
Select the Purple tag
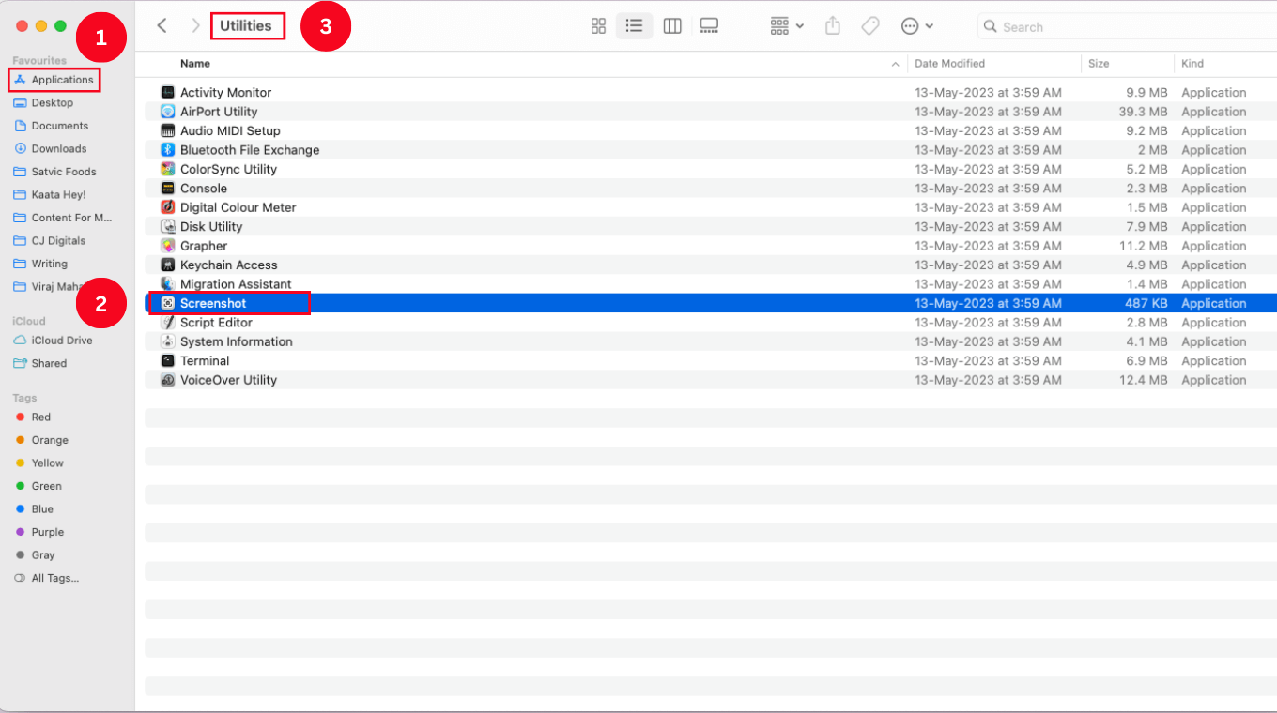point(40,532)
